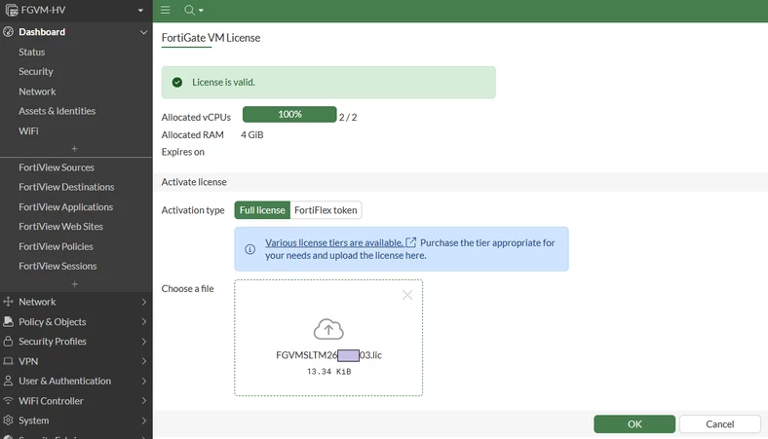768x439 pixels.
Task: Open FortiView Sources
Action: tap(57, 167)
